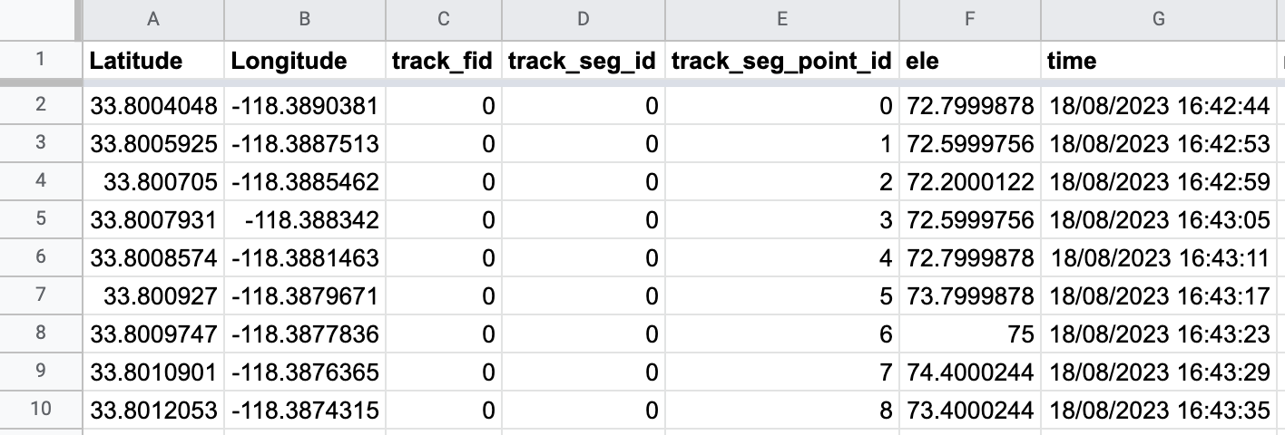This screenshot has width=1285, height=435.
Task: Select the track_seg_point_id header cell
Action: tap(781, 61)
